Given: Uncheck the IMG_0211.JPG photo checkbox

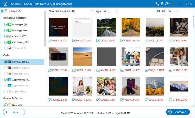Looking at the screenshot, I should click(x=74, y=41).
